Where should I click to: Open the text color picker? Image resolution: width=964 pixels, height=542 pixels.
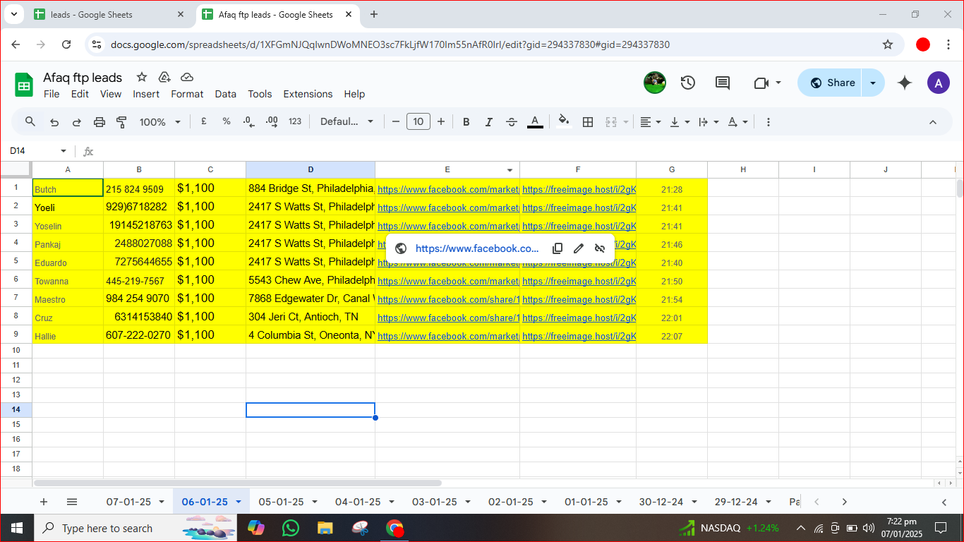[535, 122]
